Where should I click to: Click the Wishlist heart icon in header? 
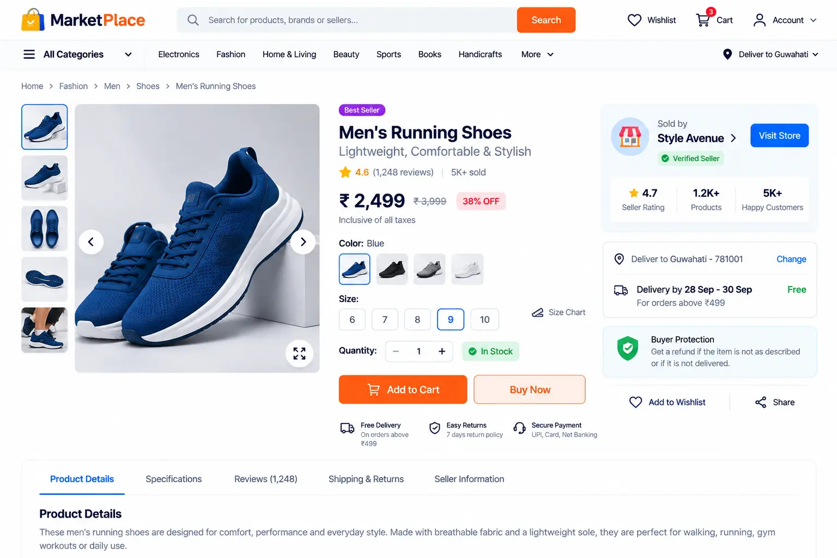(634, 20)
